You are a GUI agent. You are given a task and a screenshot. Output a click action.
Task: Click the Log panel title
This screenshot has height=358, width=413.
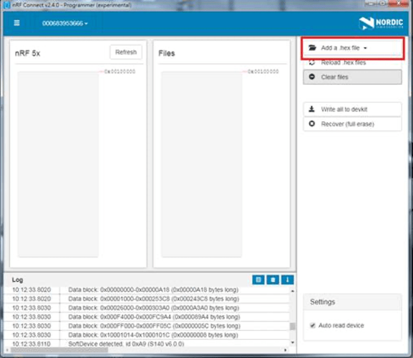click(x=18, y=280)
